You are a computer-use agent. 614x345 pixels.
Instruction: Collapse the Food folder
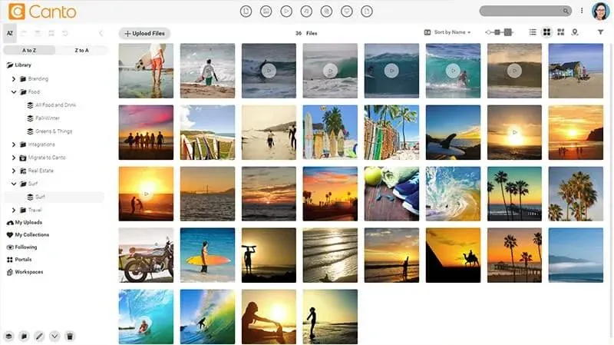pyautogui.click(x=14, y=91)
